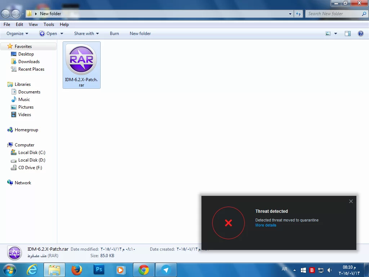
Task: Open Local Disk (C:)
Action: click(x=32, y=153)
